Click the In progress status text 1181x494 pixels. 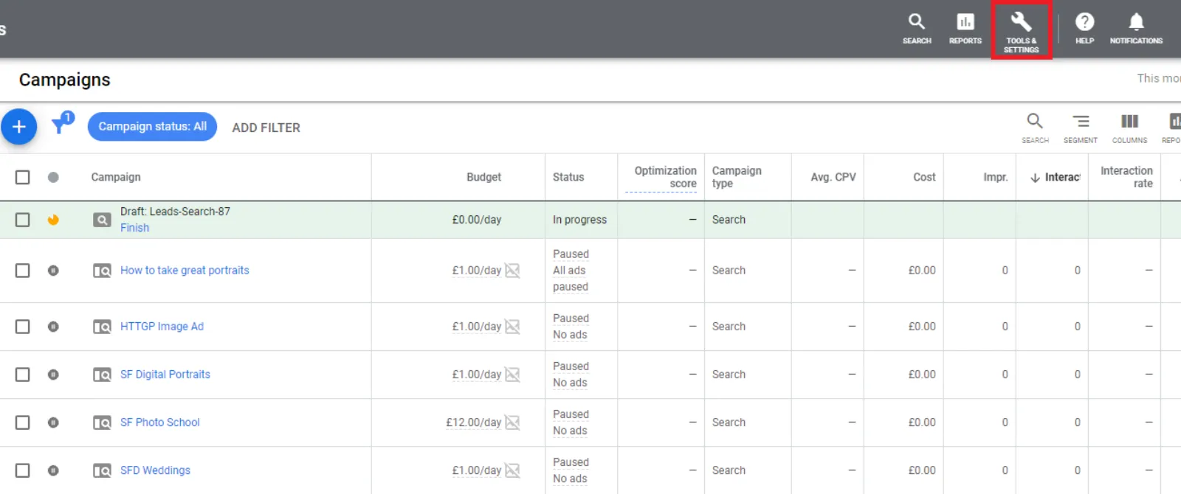point(579,220)
